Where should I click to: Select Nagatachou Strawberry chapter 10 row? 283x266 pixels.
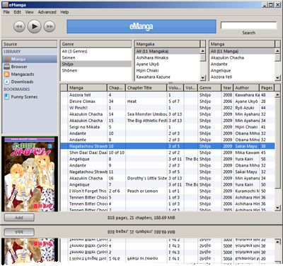click(168, 146)
